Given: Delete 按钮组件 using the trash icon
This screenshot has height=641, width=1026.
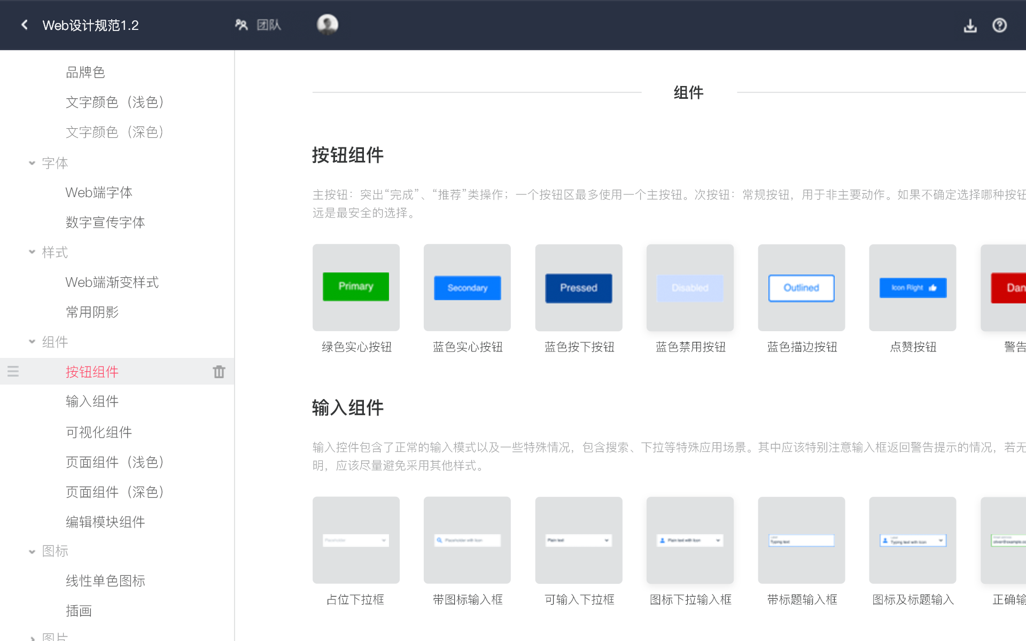Looking at the screenshot, I should 219,371.
